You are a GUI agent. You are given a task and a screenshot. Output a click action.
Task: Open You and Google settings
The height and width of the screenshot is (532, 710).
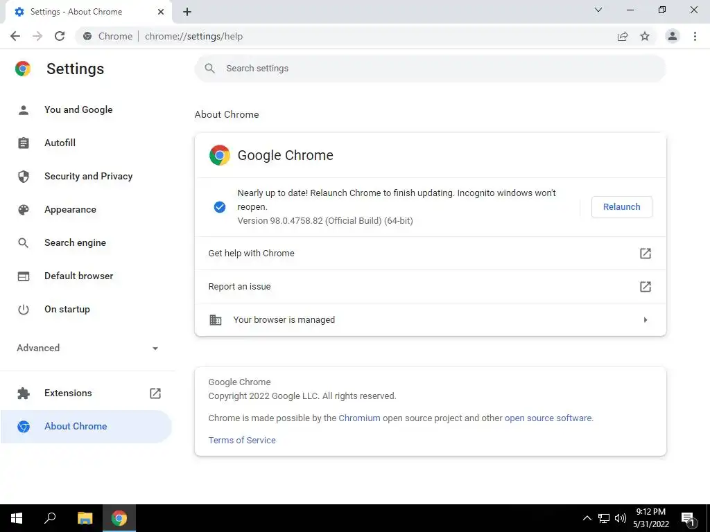click(x=87, y=109)
